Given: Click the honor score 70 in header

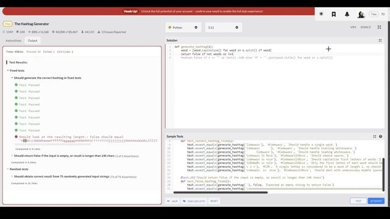Looking at the screenshot, I should point(383,15).
